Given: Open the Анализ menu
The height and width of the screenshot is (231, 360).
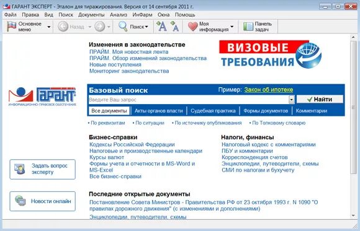Looking at the screenshot, I should point(119,15).
